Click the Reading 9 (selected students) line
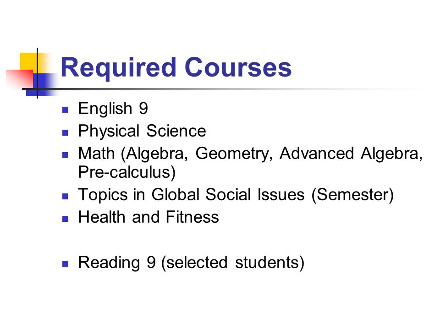 tap(191, 263)
